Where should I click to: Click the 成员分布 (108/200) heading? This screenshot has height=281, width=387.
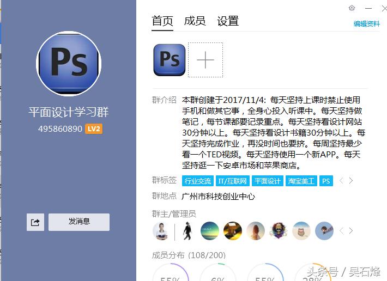(x=189, y=255)
